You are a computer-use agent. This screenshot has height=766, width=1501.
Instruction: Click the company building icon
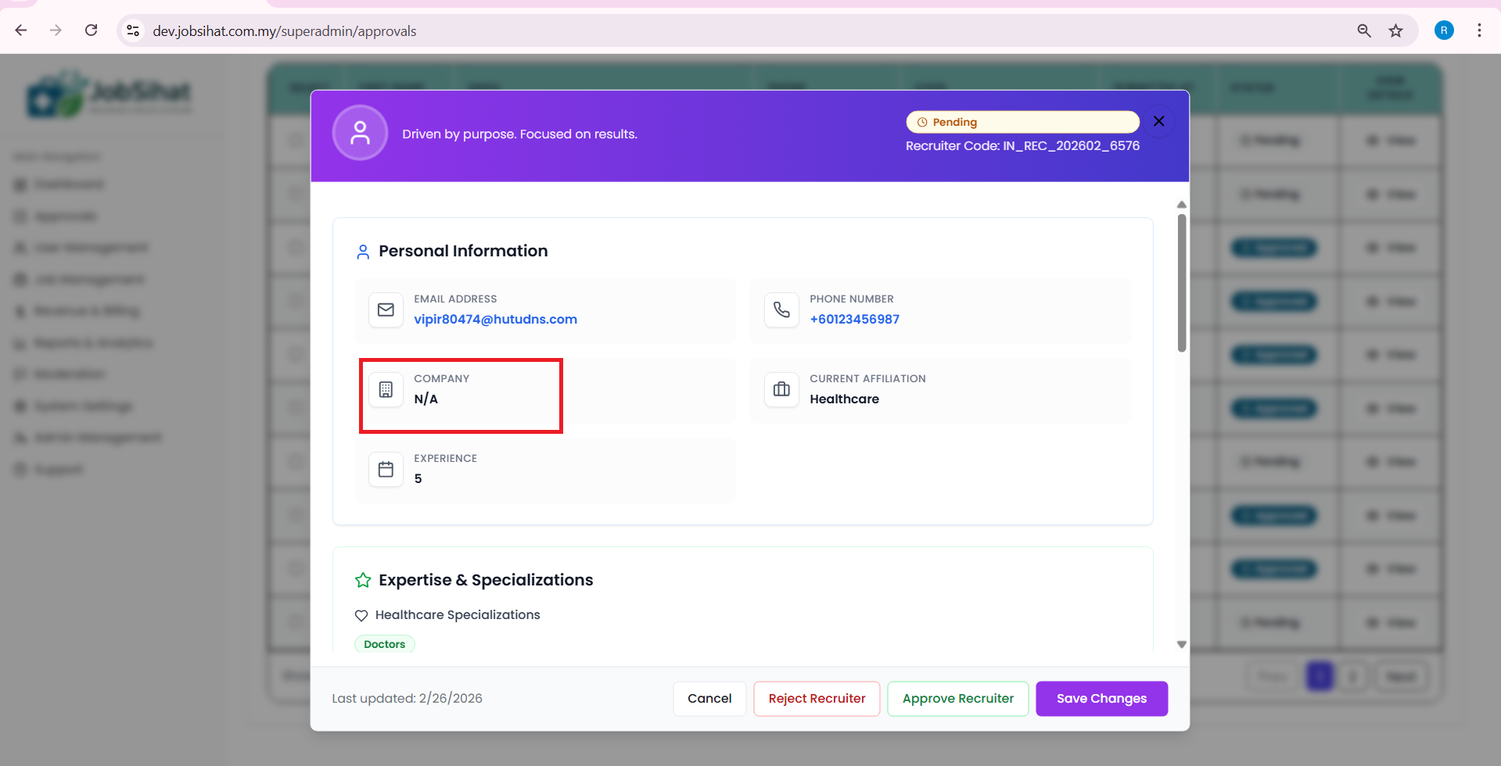coord(386,390)
